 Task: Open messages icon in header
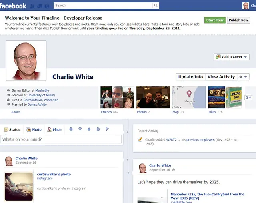(x=40, y=6)
